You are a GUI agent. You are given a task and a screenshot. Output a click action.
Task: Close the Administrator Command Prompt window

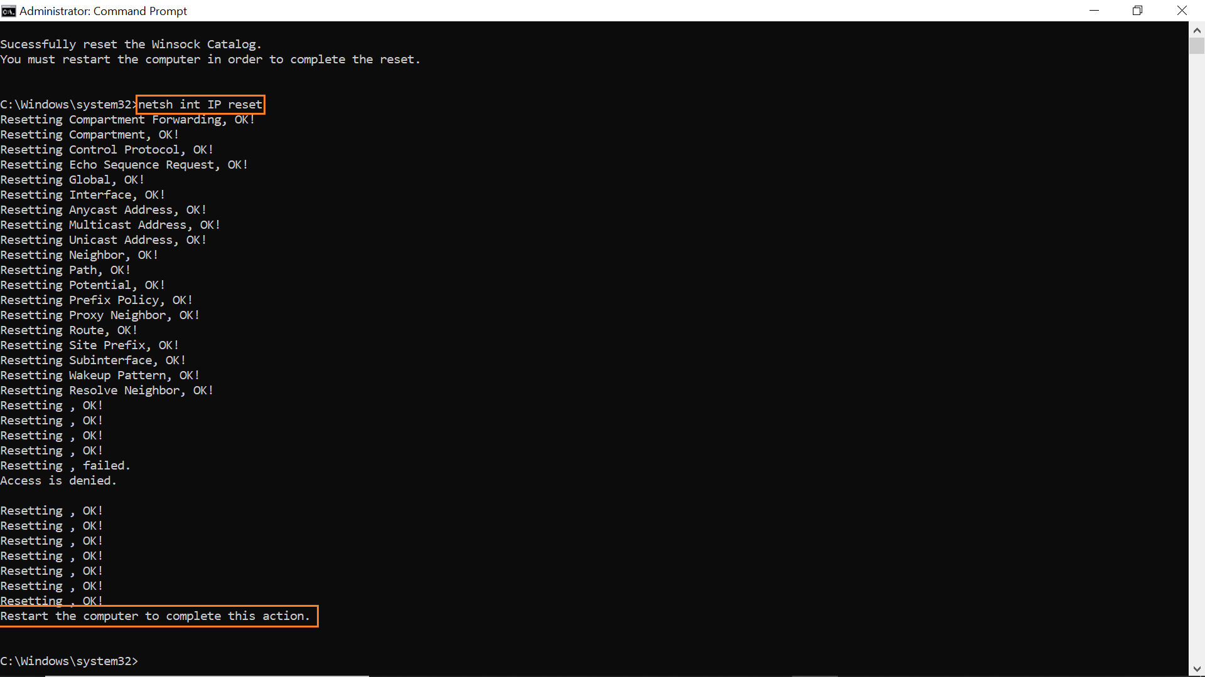coord(1182,11)
